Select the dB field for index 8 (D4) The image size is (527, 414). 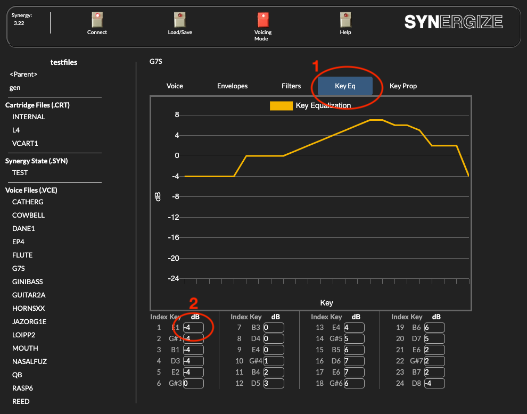274,339
